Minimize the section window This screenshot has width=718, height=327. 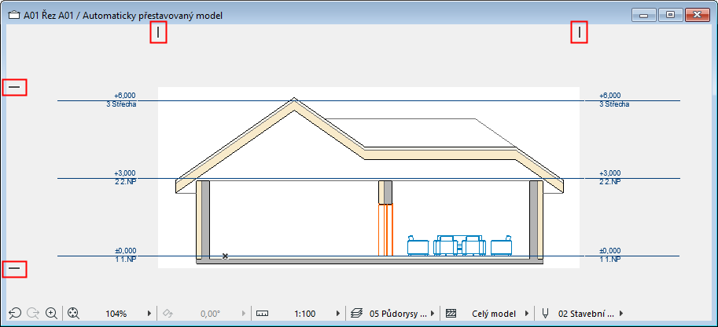click(x=644, y=15)
